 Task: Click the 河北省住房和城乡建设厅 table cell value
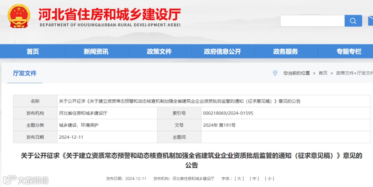click(x=83, y=114)
